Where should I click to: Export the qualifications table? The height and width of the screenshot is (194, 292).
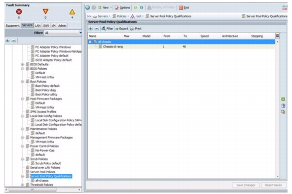click(122, 29)
